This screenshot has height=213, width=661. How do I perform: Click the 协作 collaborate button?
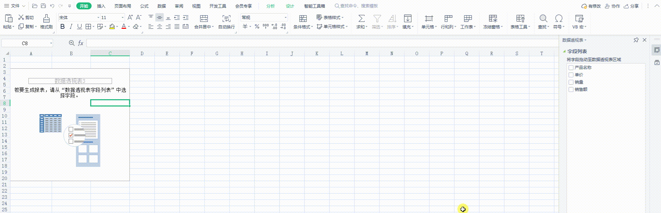(612, 6)
